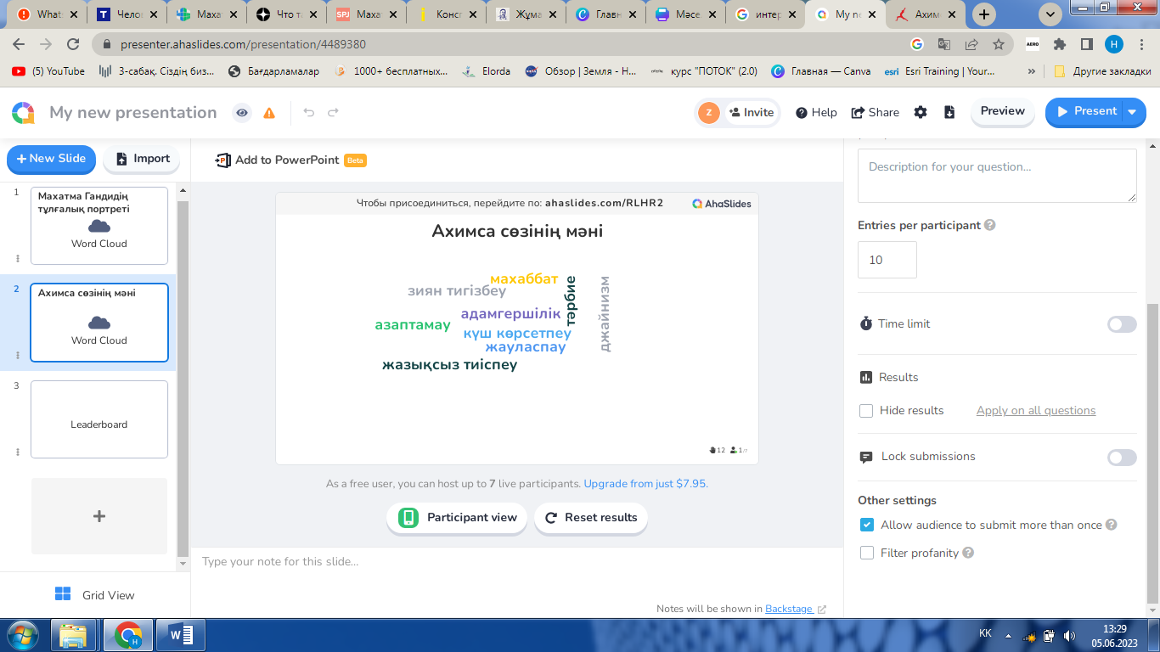Click Reset results button
Viewport: 1160px width, 652px height.
[x=591, y=518]
